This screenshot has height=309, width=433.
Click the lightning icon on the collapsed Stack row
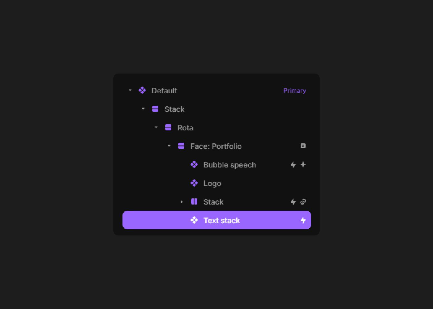click(x=293, y=202)
